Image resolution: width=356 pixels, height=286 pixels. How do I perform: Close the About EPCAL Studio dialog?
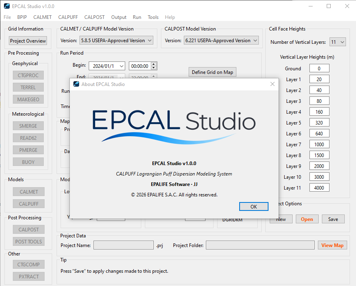[x=273, y=84]
